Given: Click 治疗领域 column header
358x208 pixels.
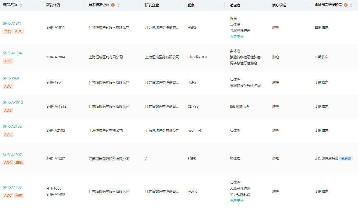Looking at the screenshot, I should pyautogui.click(x=279, y=5).
